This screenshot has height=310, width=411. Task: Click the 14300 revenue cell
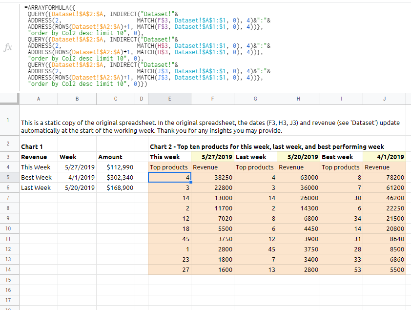click(299, 208)
